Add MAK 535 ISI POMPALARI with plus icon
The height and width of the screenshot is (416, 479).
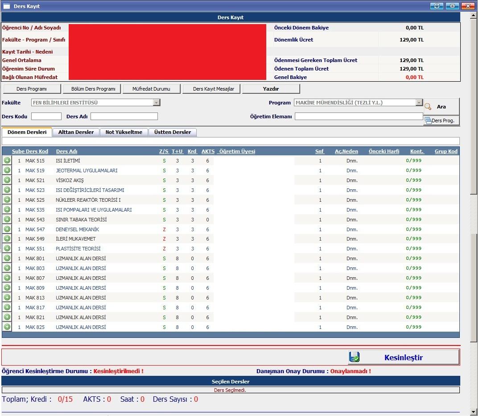[x=7, y=209]
